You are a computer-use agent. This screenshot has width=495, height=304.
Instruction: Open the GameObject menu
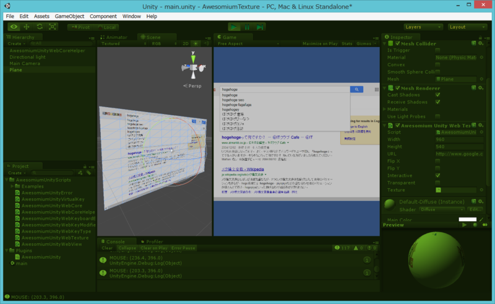(69, 16)
